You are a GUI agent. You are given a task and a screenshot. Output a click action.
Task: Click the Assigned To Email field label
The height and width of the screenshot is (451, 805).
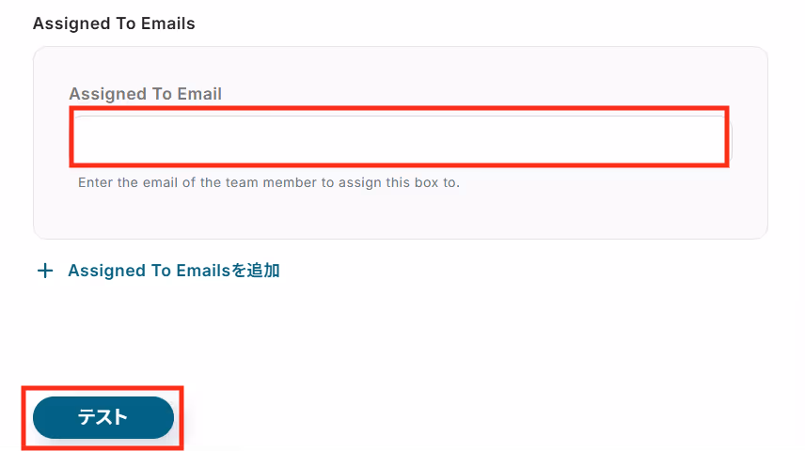pos(145,94)
